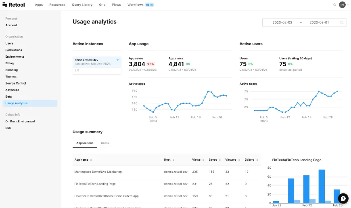The image size is (351, 208).
Task: Open Permissions settings
Action: tap(14, 50)
